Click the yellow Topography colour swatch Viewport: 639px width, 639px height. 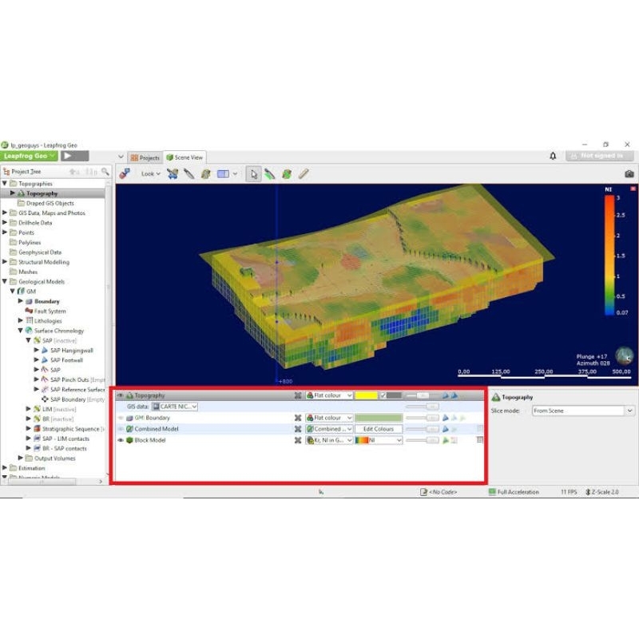pos(366,395)
